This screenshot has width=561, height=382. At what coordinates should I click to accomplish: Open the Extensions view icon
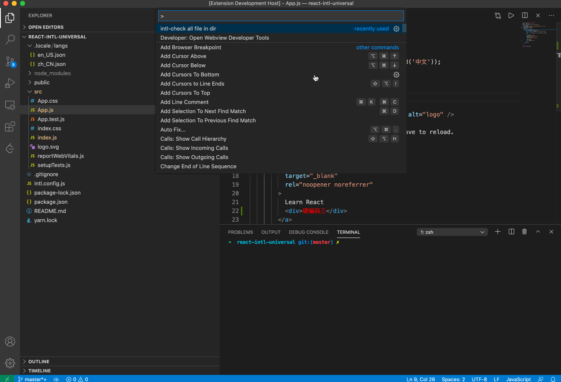click(x=10, y=126)
